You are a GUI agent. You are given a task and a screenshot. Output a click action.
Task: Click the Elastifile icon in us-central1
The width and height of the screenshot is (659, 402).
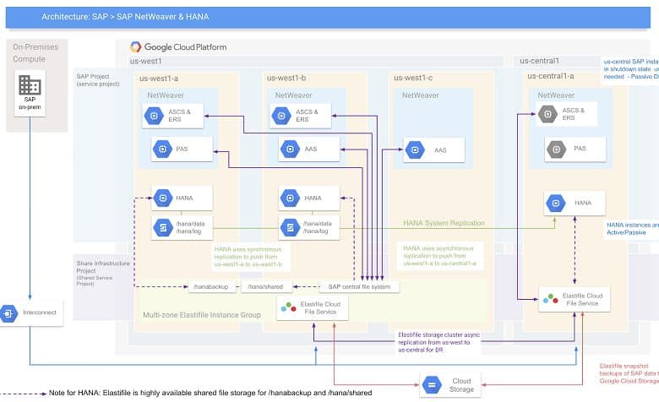pos(551,299)
